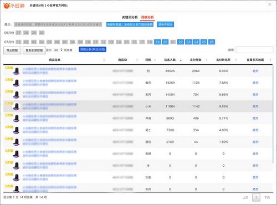Sort by 访客人数 column arrow
The height and width of the screenshot is (205, 277).
(181, 60)
